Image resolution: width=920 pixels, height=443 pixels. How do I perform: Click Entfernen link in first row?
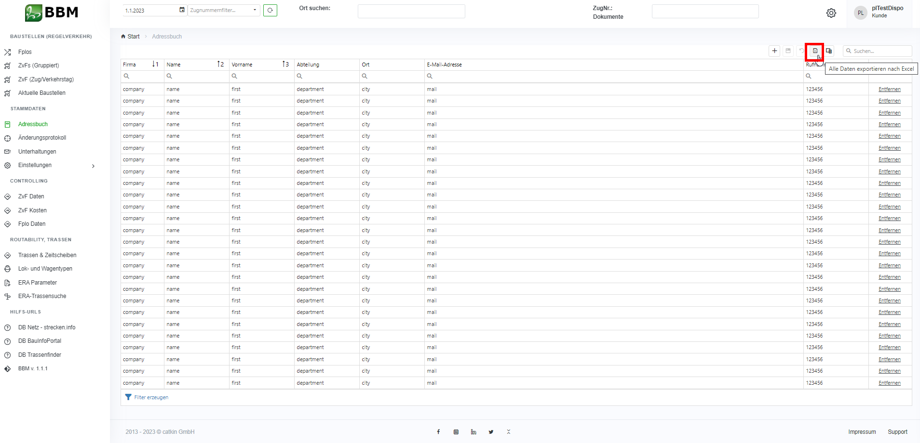889,90
